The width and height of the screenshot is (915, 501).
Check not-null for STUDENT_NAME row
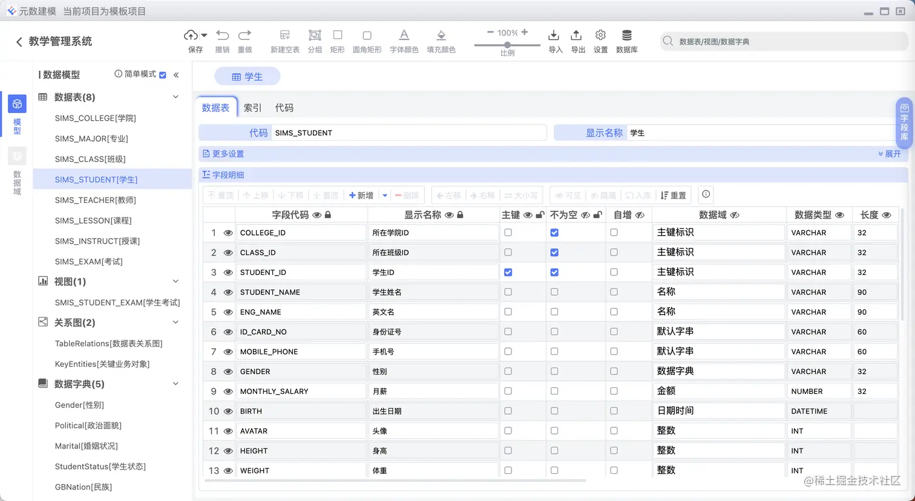click(x=554, y=293)
